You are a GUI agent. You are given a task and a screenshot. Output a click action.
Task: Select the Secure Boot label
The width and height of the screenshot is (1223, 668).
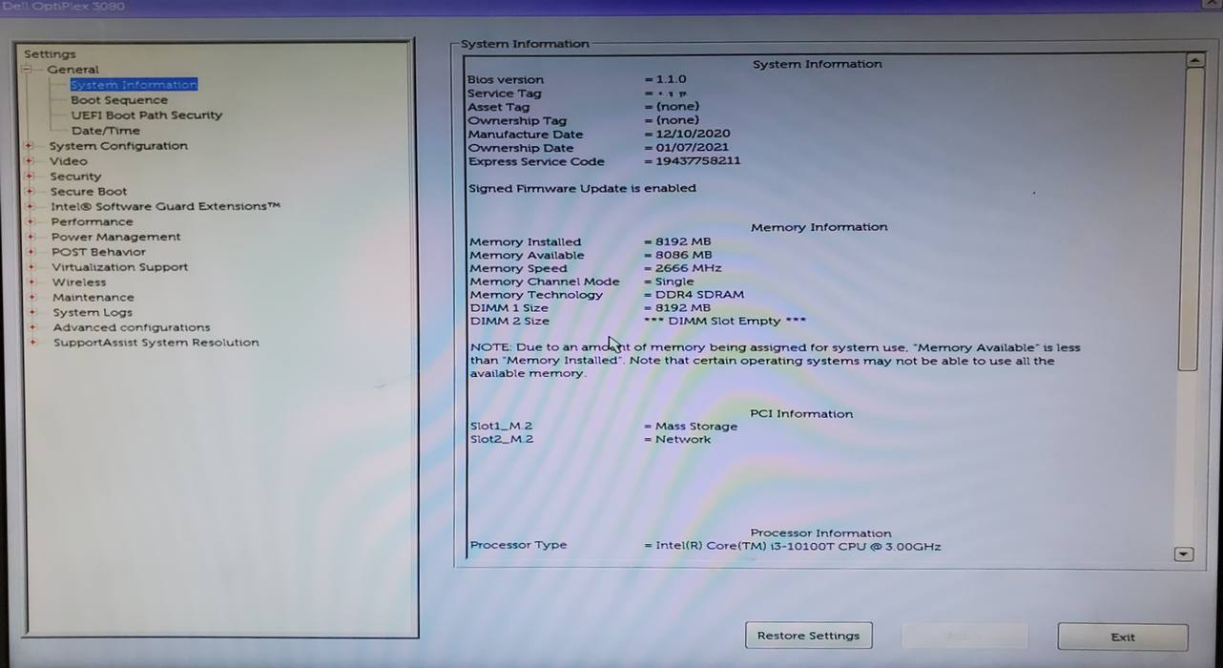[89, 192]
